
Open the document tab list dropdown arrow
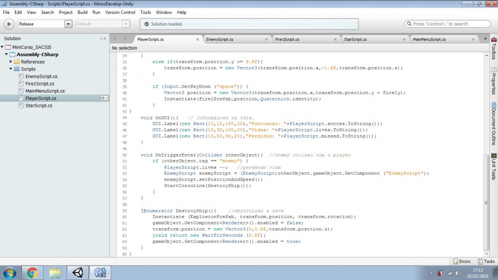(485, 39)
